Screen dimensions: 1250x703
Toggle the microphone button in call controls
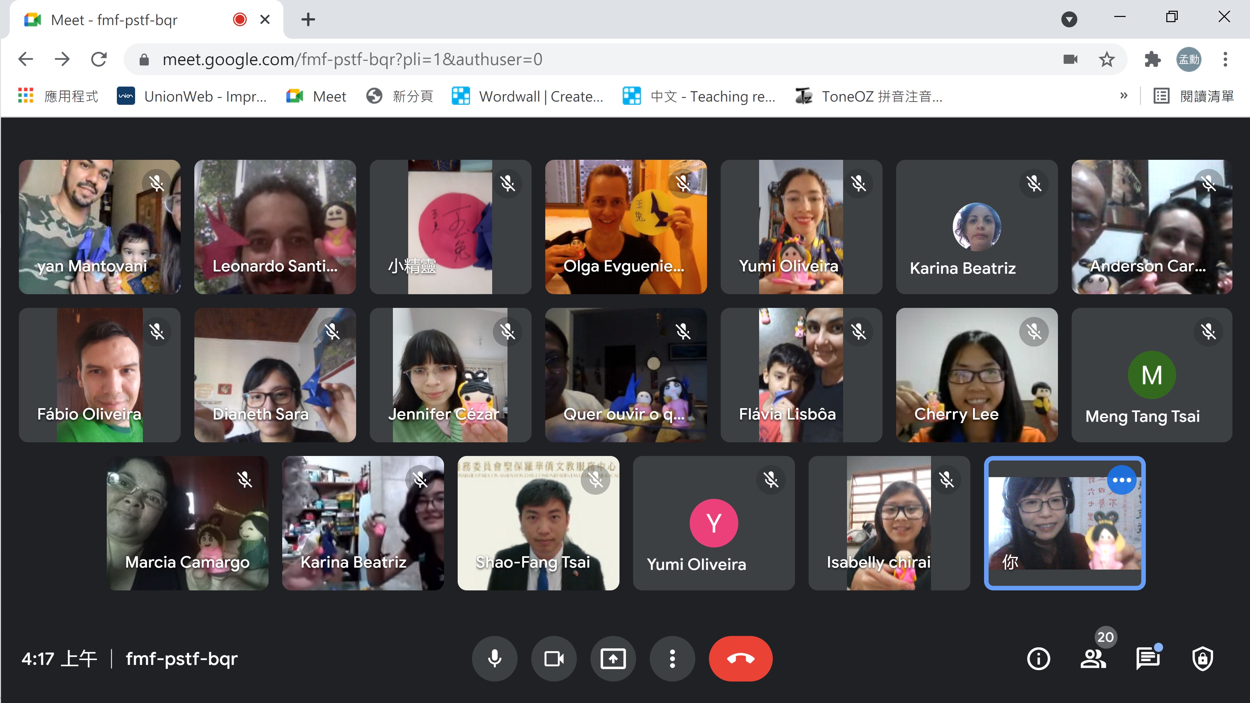pos(494,658)
